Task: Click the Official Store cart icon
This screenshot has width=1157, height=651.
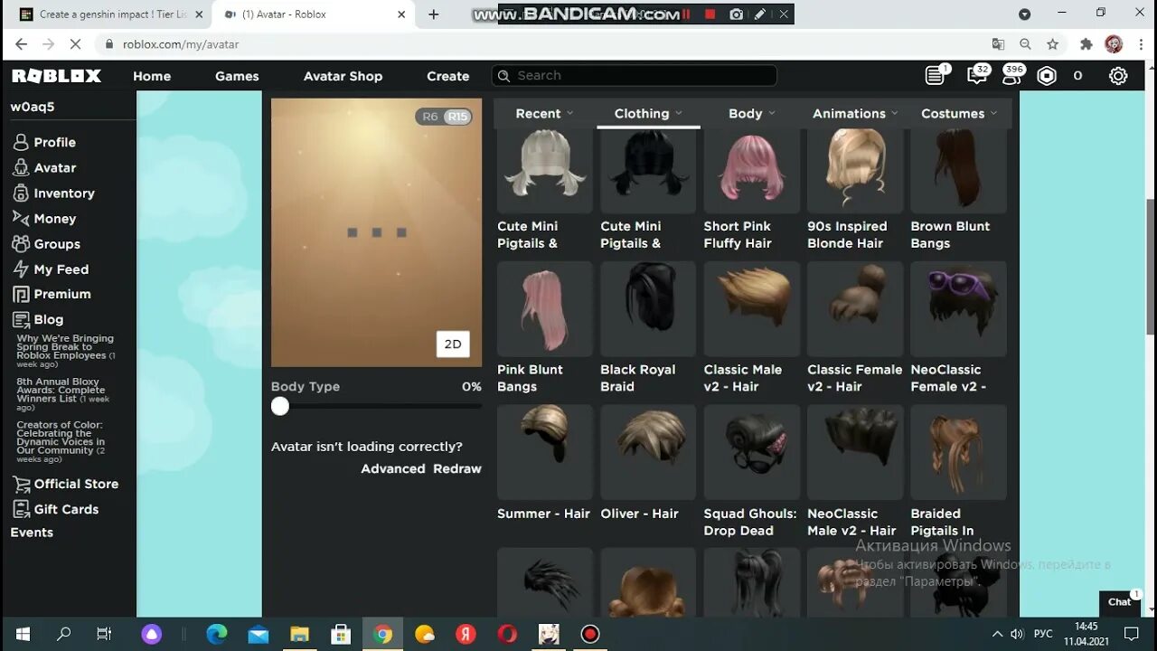Action: (20, 484)
